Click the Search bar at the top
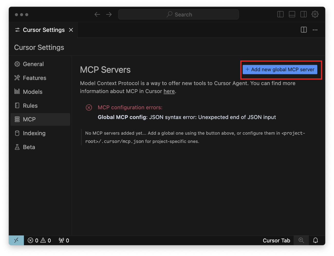Image resolution: width=334 pixels, height=256 pixels. pos(179,14)
